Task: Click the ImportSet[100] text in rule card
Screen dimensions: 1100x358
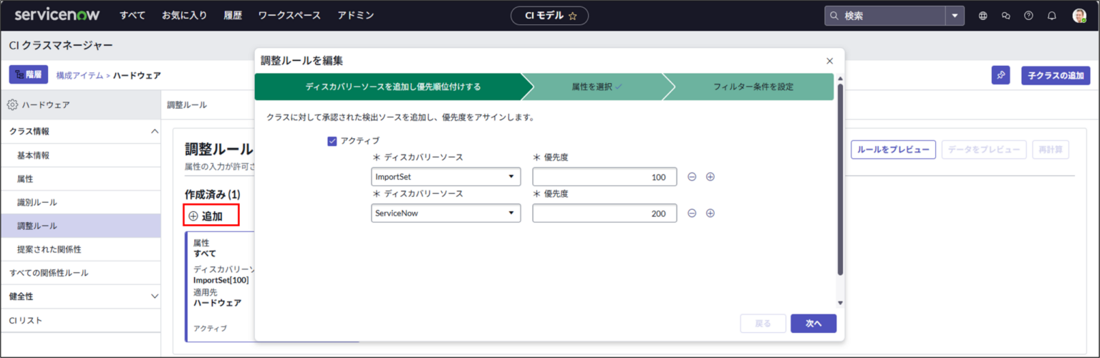Action: point(221,280)
